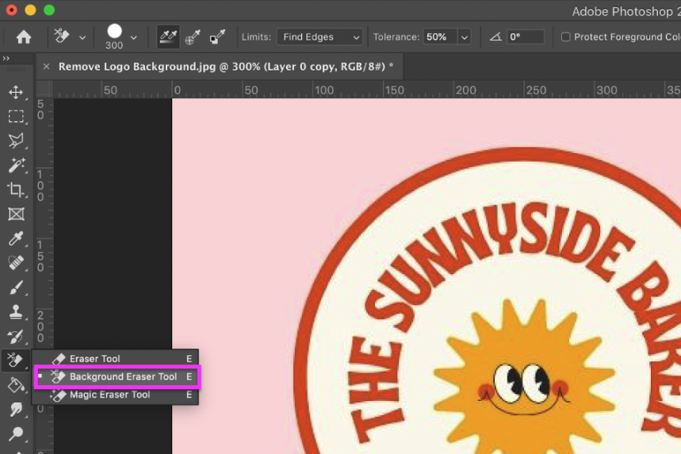Click the Tolerance 50% input field
Image resolution: width=681 pixels, height=454 pixels.
440,37
